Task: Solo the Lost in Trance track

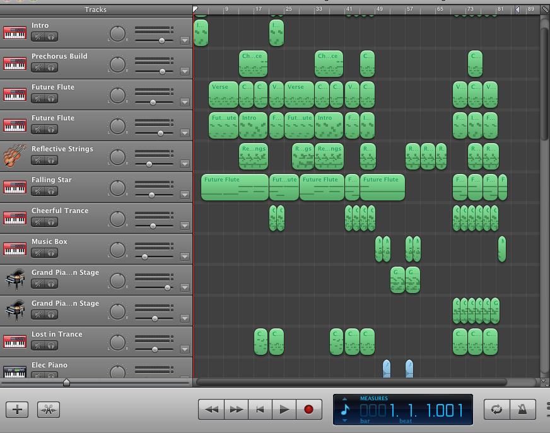Action: coord(51,345)
